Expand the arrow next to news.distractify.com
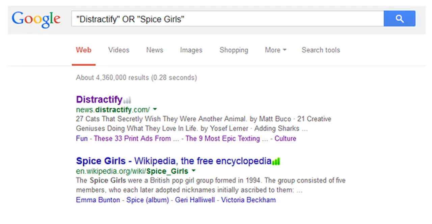This screenshot has height=224, width=432. pyautogui.click(x=155, y=109)
